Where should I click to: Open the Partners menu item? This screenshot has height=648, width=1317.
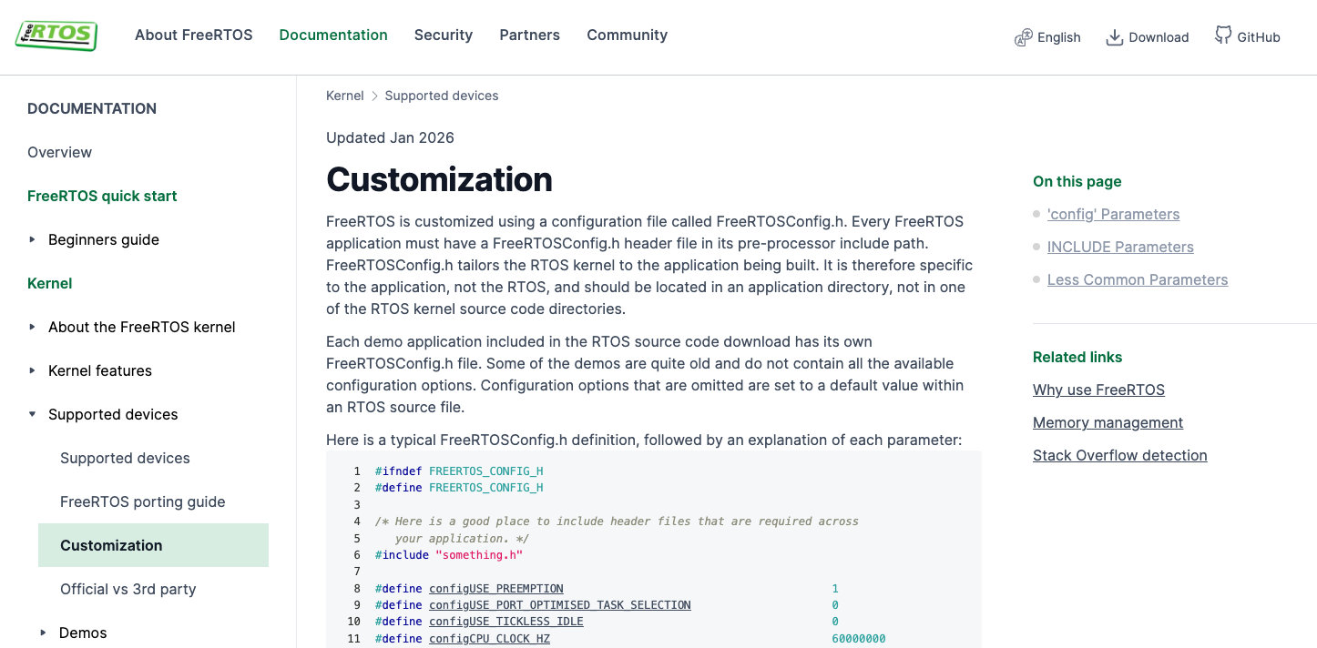click(x=529, y=35)
